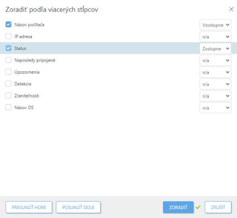Uncheck the Názov počítača checkbox
Image resolution: width=237 pixels, height=218 pixels.
pyautogui.click(x=8, y=25)
